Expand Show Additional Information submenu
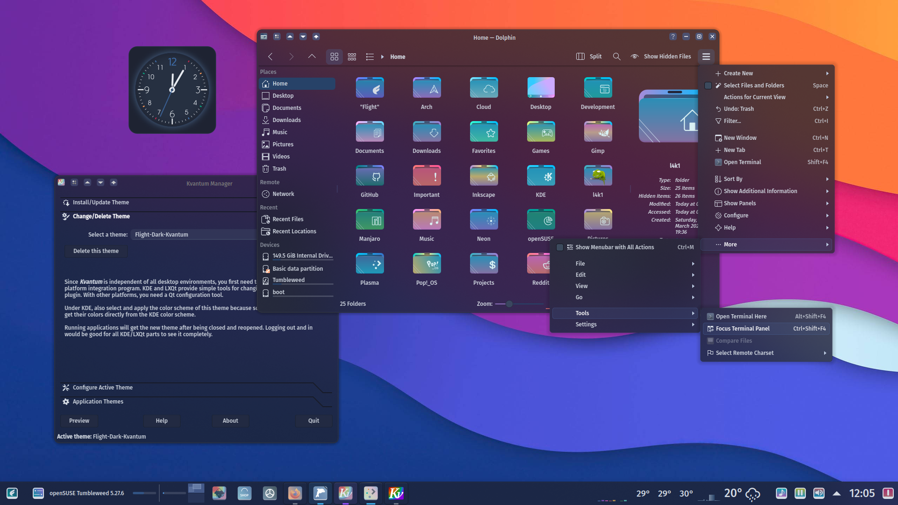Image resolution: width=898 pixels, height=505 pixels. click(x=767, y=191)
